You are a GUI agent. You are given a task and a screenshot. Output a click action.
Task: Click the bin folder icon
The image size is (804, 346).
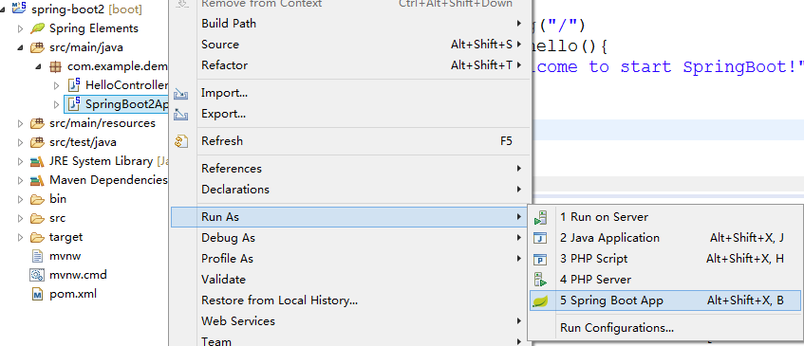pos(37,199)
